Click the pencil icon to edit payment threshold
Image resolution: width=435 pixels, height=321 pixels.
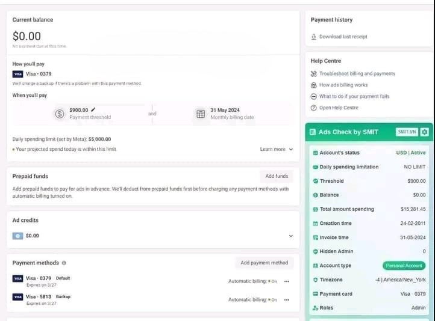pos(93,110)
